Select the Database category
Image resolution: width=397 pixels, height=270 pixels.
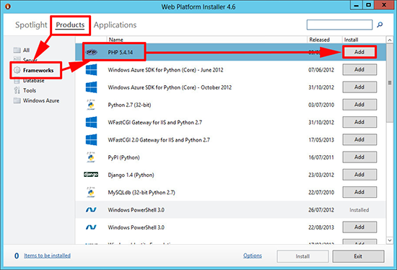[34, 80]
